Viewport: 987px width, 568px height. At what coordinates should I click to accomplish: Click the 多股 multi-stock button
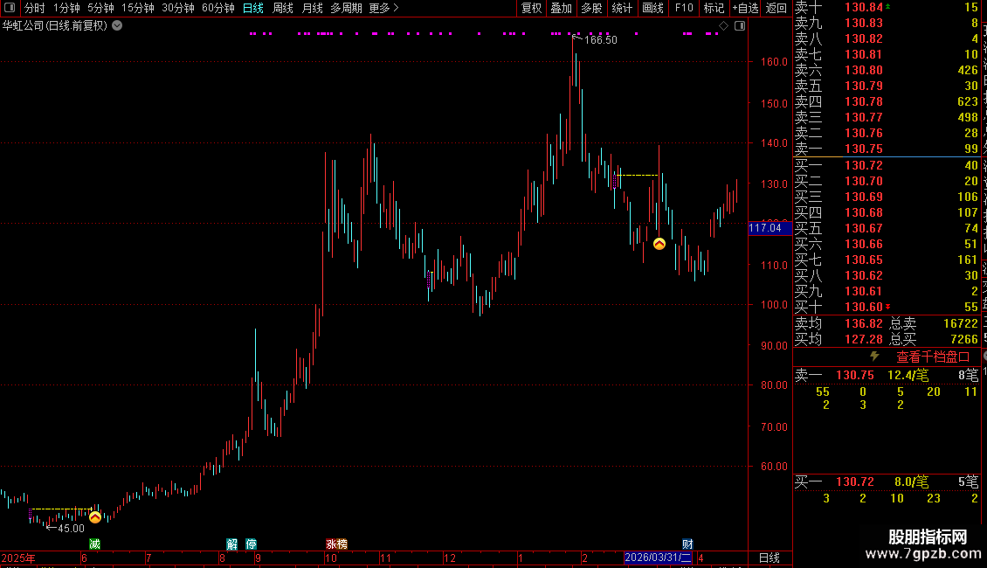tap(591, 8)
